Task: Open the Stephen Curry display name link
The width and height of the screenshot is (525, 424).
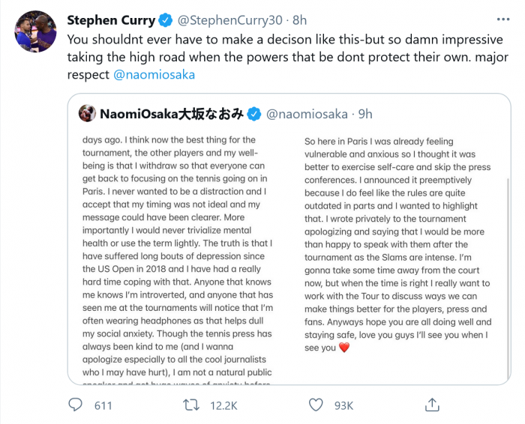Action: (x=110, y=19)
